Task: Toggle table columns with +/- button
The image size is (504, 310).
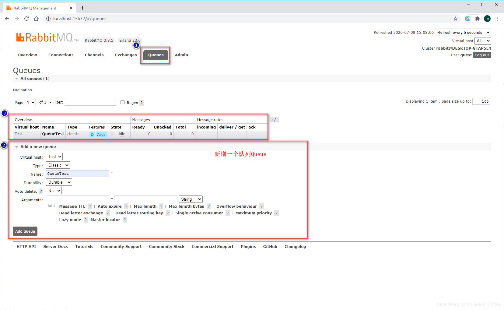Action: [x=274, y=120]
